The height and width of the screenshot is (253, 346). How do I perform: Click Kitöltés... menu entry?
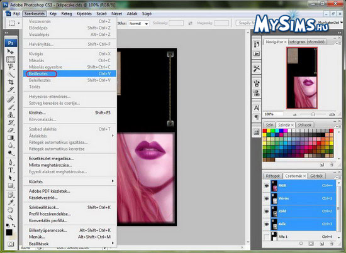pos(69,113)
